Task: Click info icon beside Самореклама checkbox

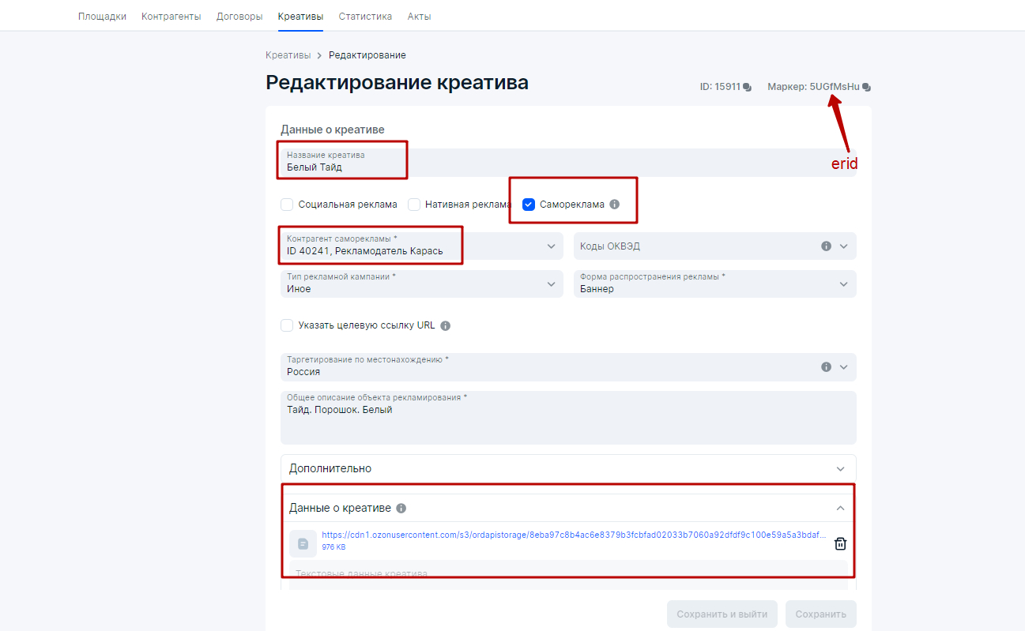Action: (x=615, y=205)
